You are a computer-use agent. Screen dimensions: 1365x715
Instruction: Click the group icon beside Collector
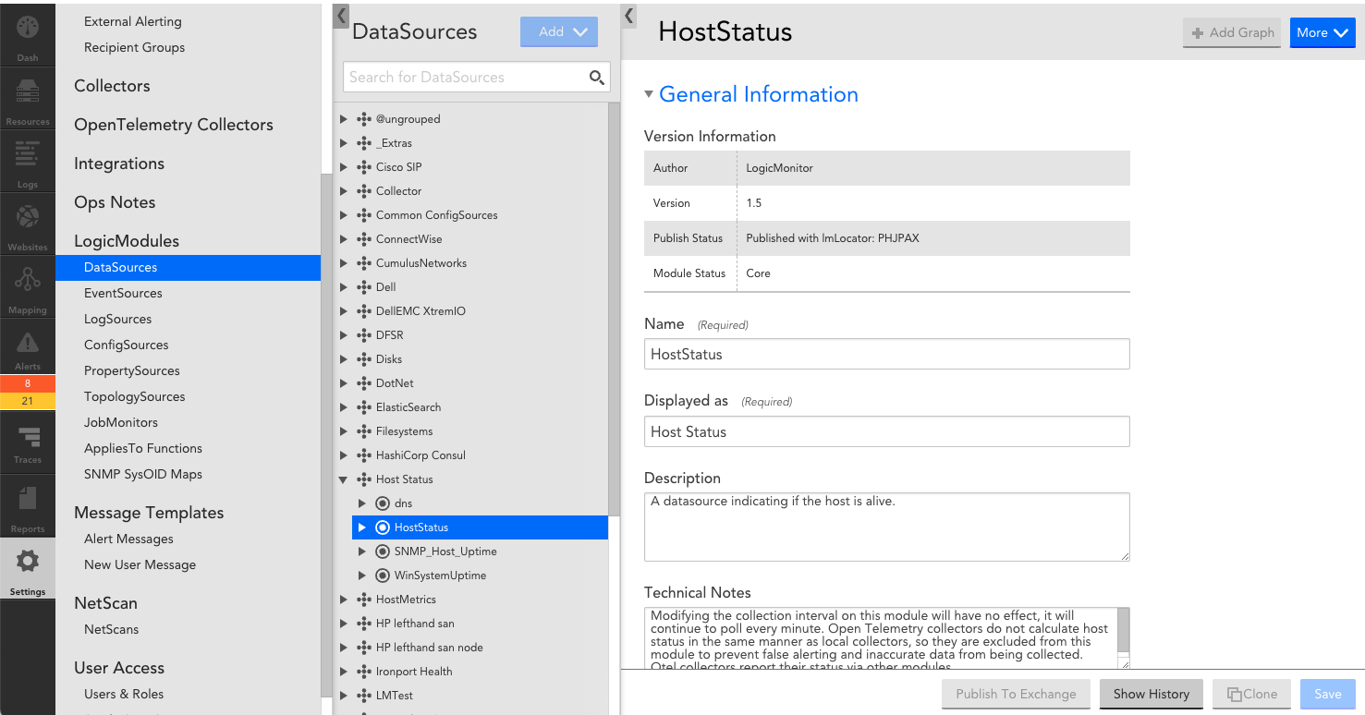pos(364,191)
